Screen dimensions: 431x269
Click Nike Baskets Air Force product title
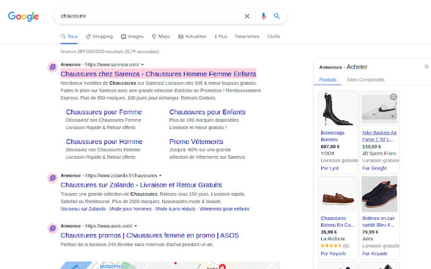click(x=379, y=136)
